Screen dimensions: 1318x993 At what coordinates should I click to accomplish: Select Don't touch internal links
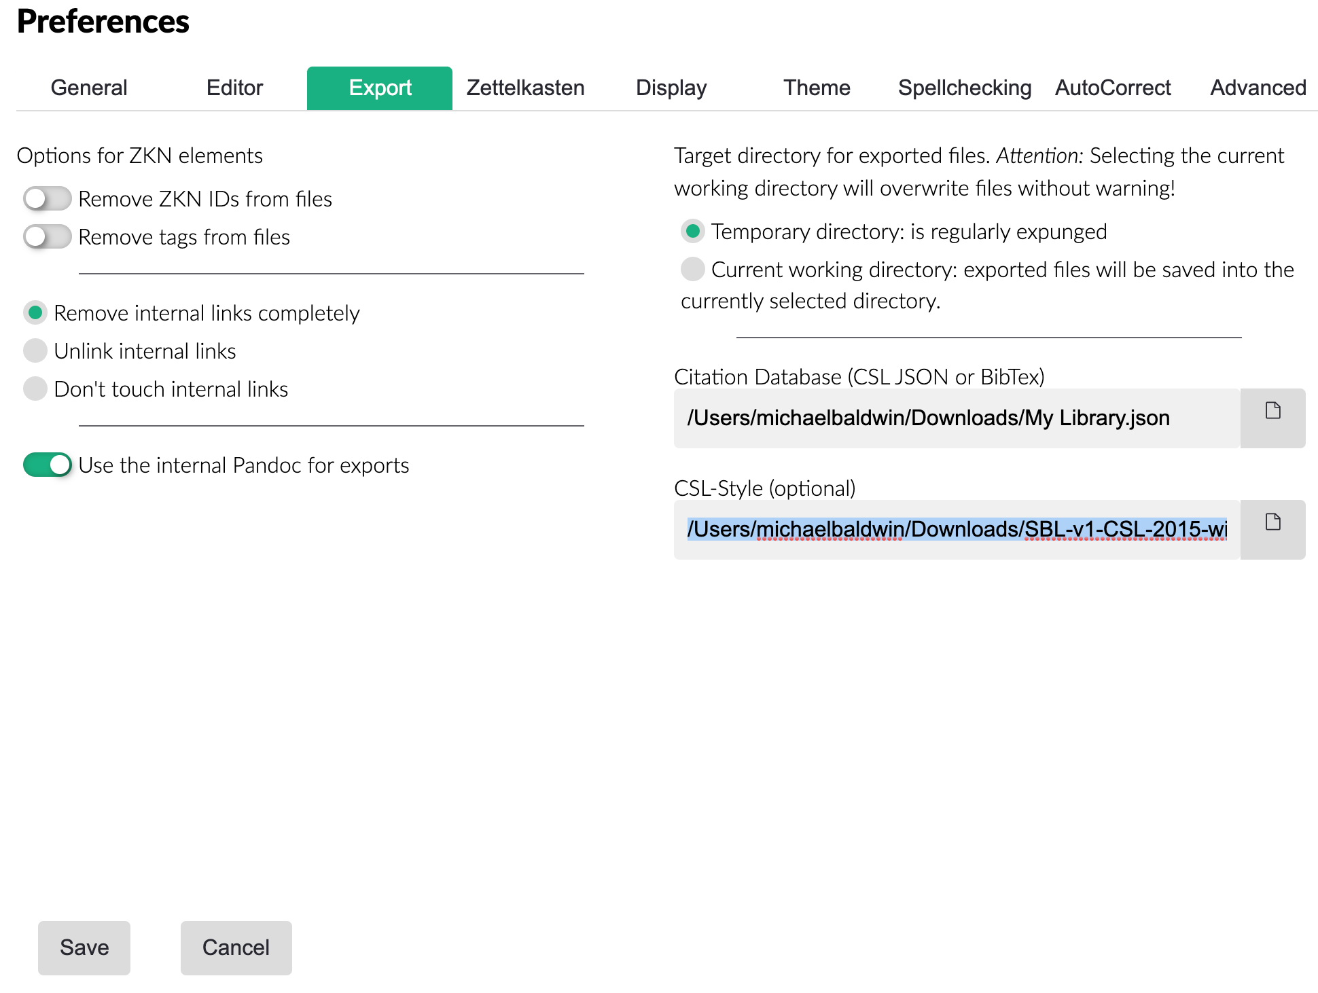click(x=35, y=389)
